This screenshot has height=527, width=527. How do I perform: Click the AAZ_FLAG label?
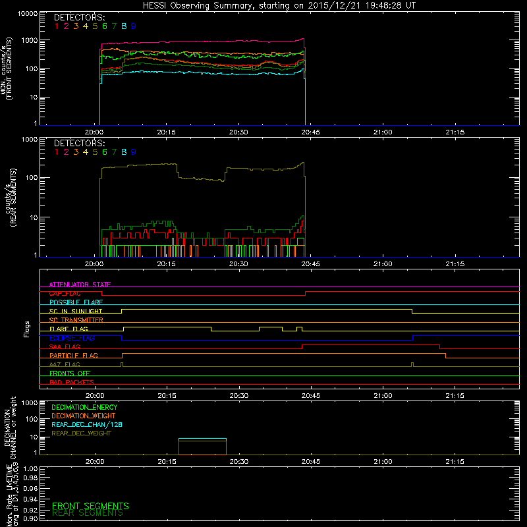(x=65, y=364)
